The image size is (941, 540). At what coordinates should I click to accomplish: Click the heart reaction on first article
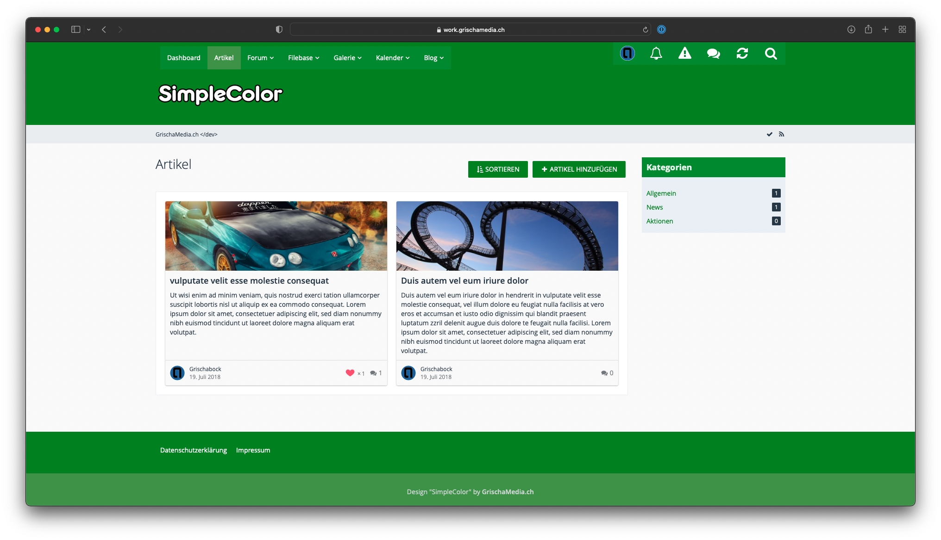click(350, 373)
